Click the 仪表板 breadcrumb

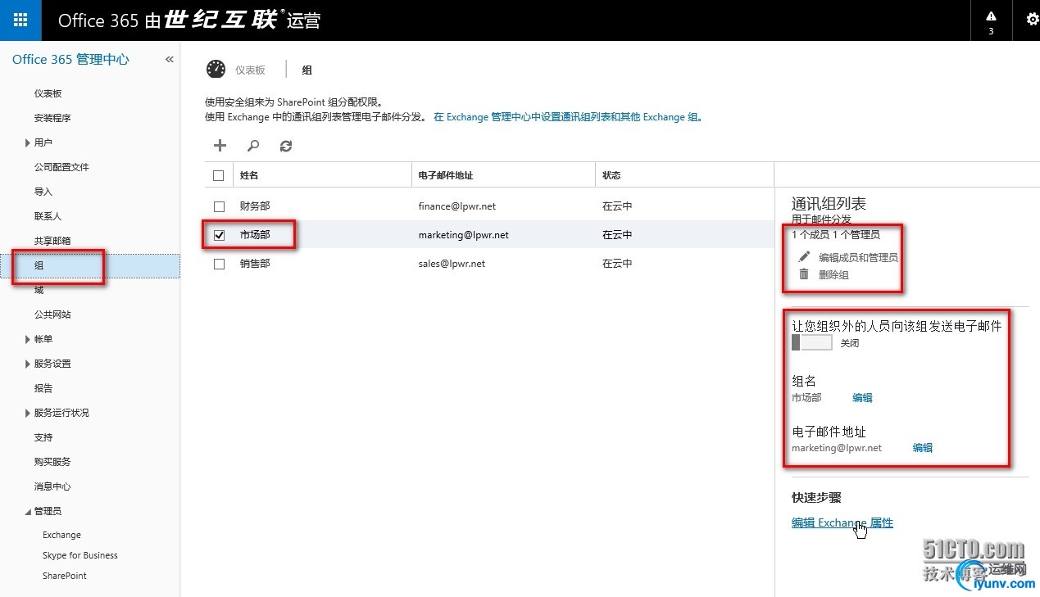tap(250, 70)
